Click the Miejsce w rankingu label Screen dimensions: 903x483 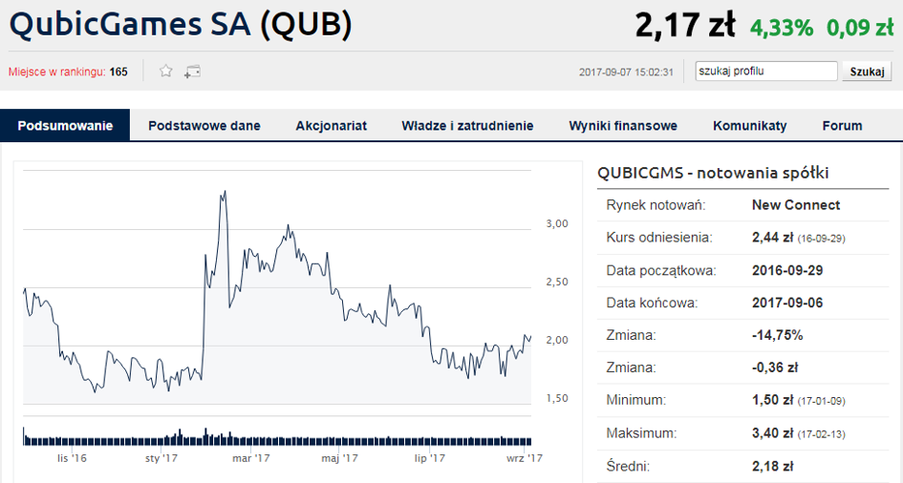tap(56, 72)
